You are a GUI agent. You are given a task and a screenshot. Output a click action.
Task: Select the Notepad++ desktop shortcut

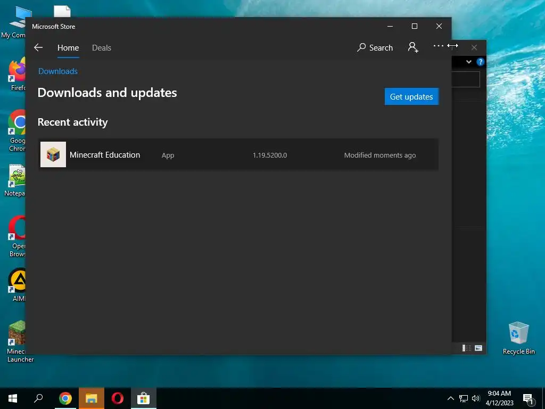tap(14, 180)
